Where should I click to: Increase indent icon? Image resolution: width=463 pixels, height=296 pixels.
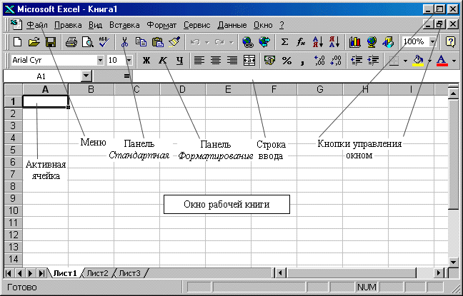(x=373, y=61)
